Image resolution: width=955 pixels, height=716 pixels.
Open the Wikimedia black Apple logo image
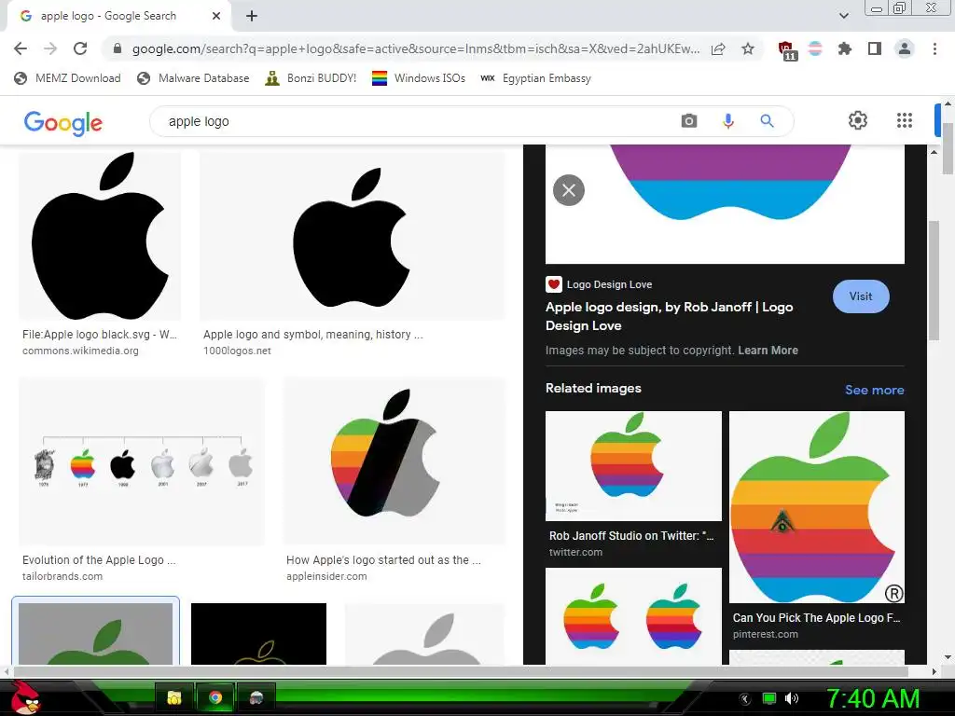[100, 236]
